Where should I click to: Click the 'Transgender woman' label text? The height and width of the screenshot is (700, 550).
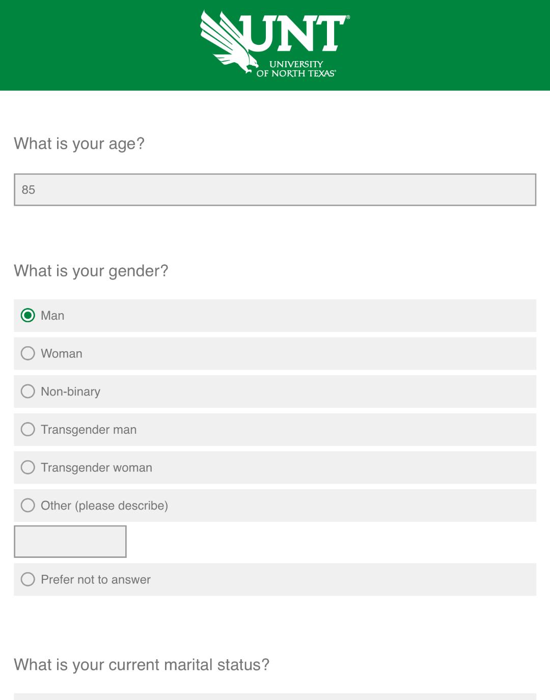point(97,468)
